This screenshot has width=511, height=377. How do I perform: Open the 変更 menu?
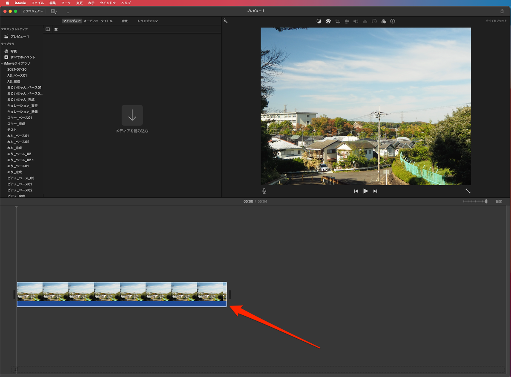click(x=80, y=3)
